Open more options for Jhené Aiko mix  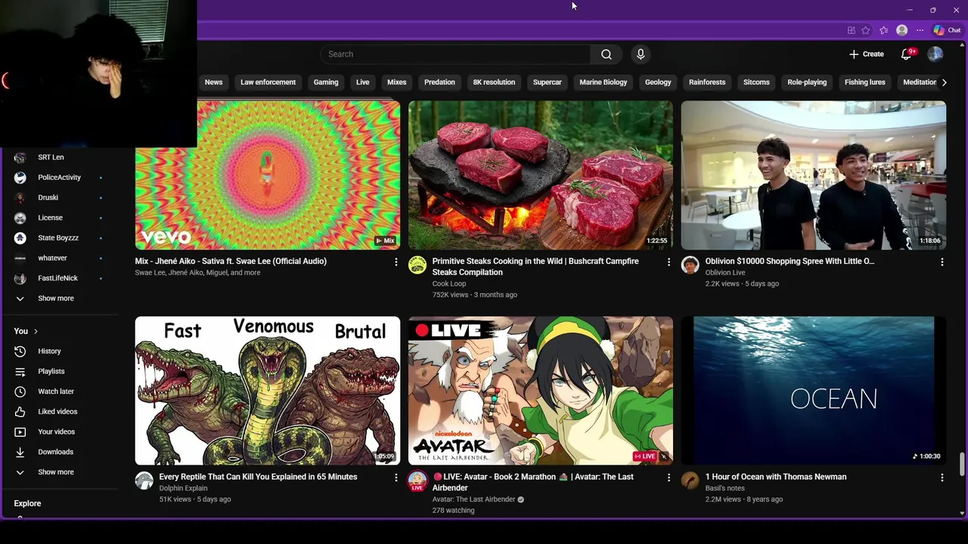pos(396,261)
